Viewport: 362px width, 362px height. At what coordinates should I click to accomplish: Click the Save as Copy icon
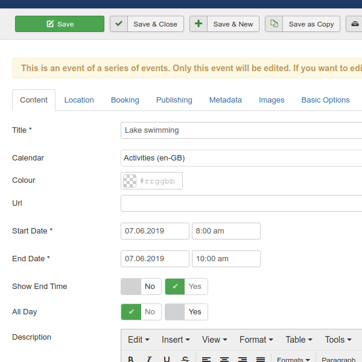tap(274, 24)
